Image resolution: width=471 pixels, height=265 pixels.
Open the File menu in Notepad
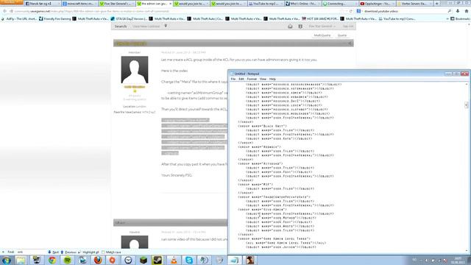(x=233, y=79)
